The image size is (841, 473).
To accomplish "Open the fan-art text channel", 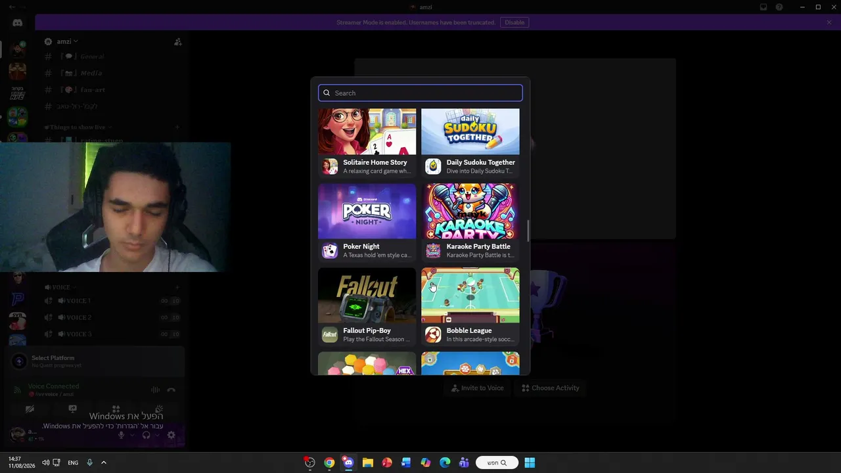I will pos(112,89).
